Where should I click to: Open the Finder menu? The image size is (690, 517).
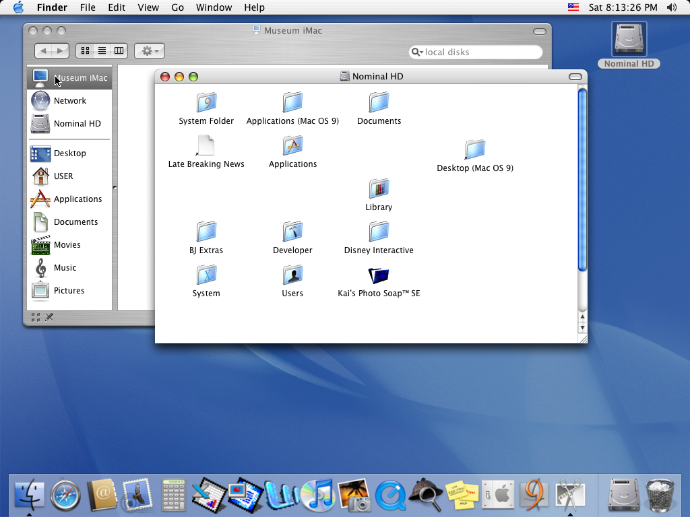pyautogui.click(x=52, y=7)
